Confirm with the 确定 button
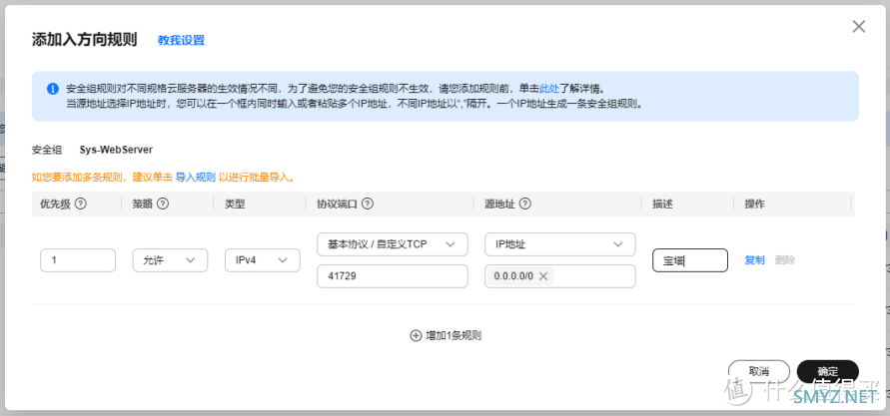 [x=827, y=372]
